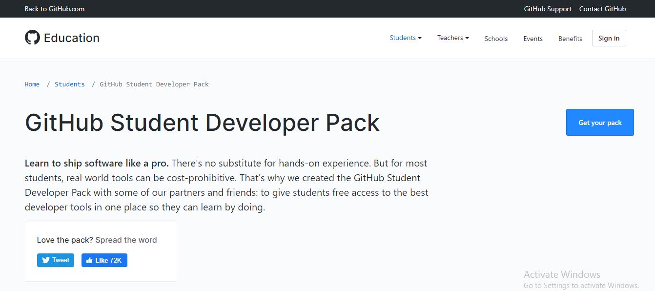Expand the Teachers dropdown menu

click(453, 38)
